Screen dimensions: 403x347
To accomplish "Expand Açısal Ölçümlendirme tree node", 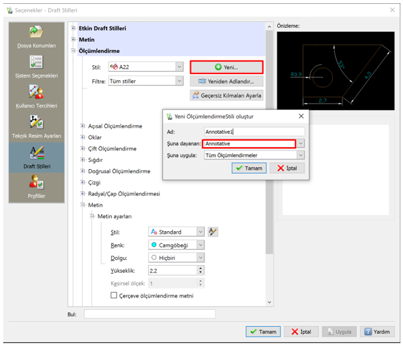I will coord(83,126).
